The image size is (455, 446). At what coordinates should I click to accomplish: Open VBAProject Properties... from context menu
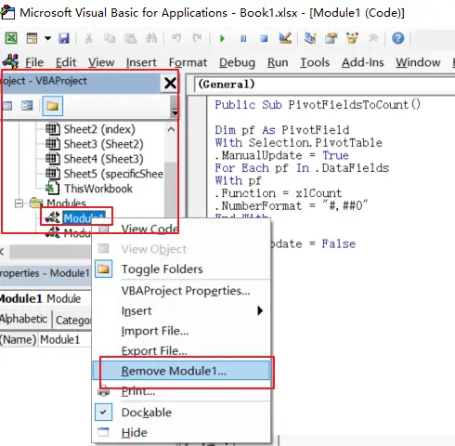(x=181, y=291)
